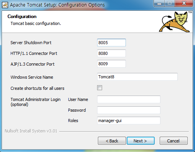Click the 'Tomcat Administrator Login (optional)' label
The image size is (195, 152).
(35, 102)
